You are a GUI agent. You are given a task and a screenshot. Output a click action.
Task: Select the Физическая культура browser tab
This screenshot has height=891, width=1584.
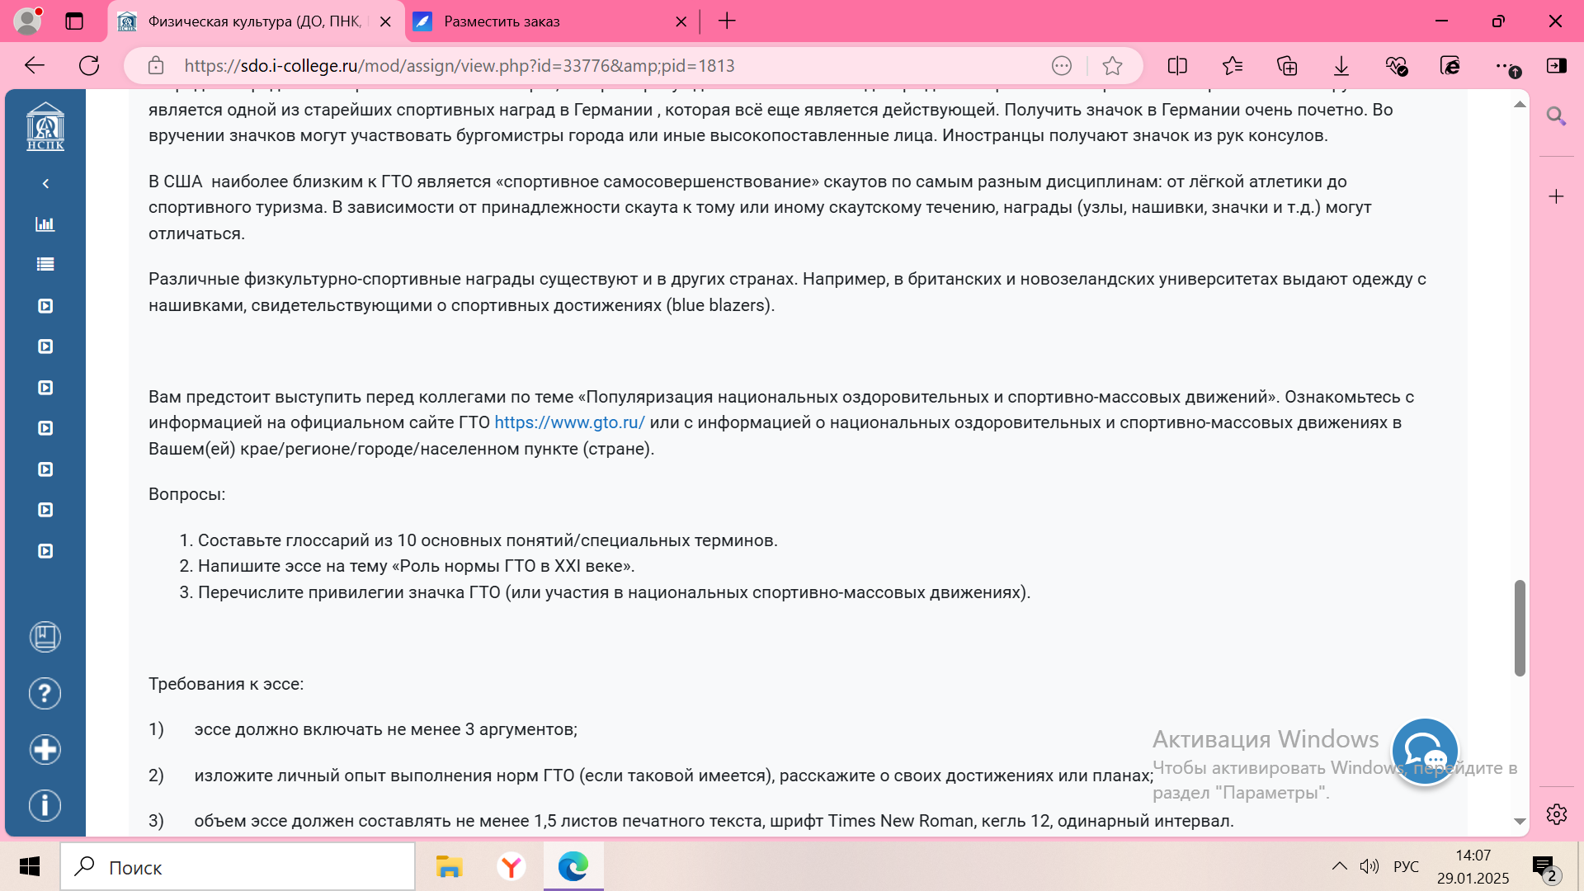pos(254,21)
